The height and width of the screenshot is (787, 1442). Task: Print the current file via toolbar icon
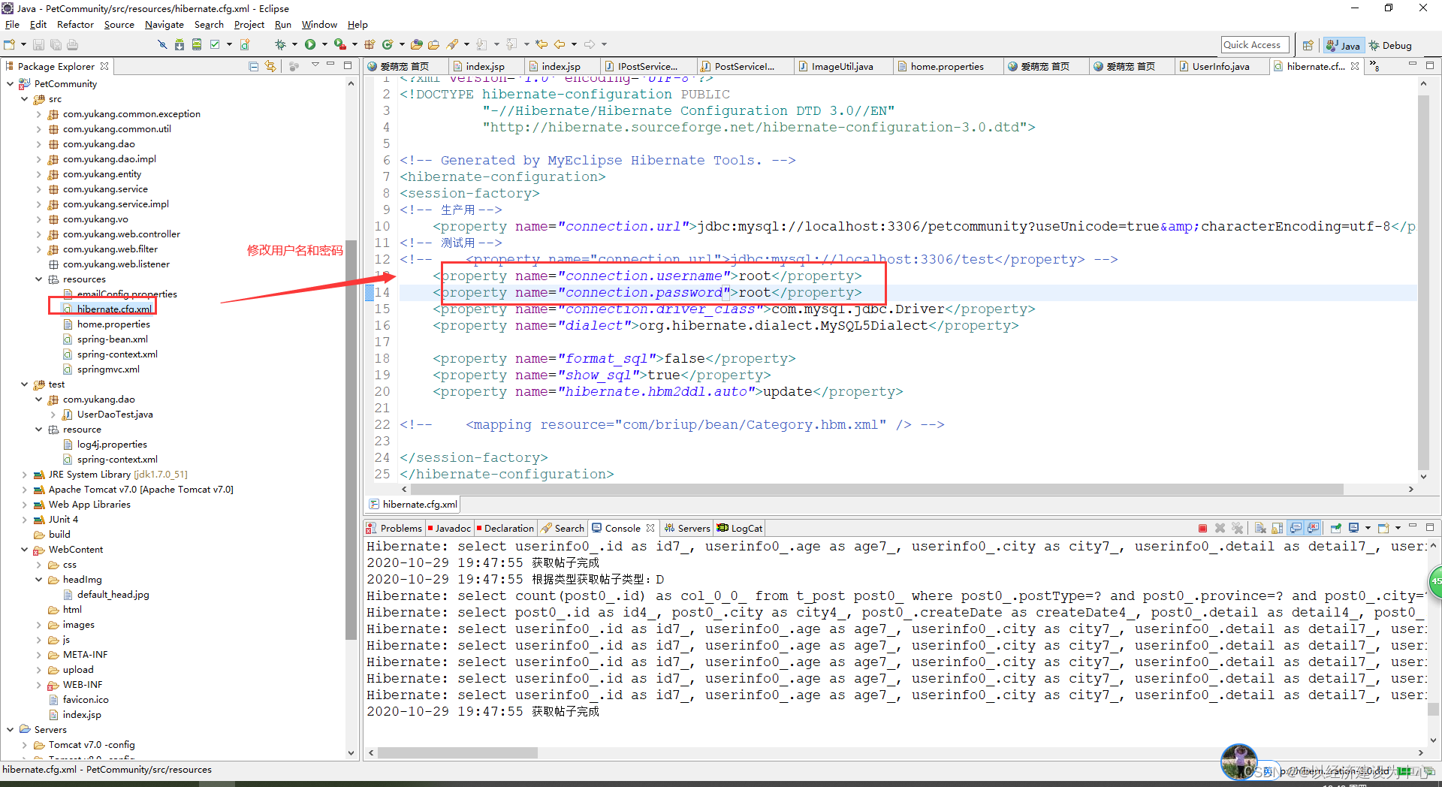click(x=72, y=44)
